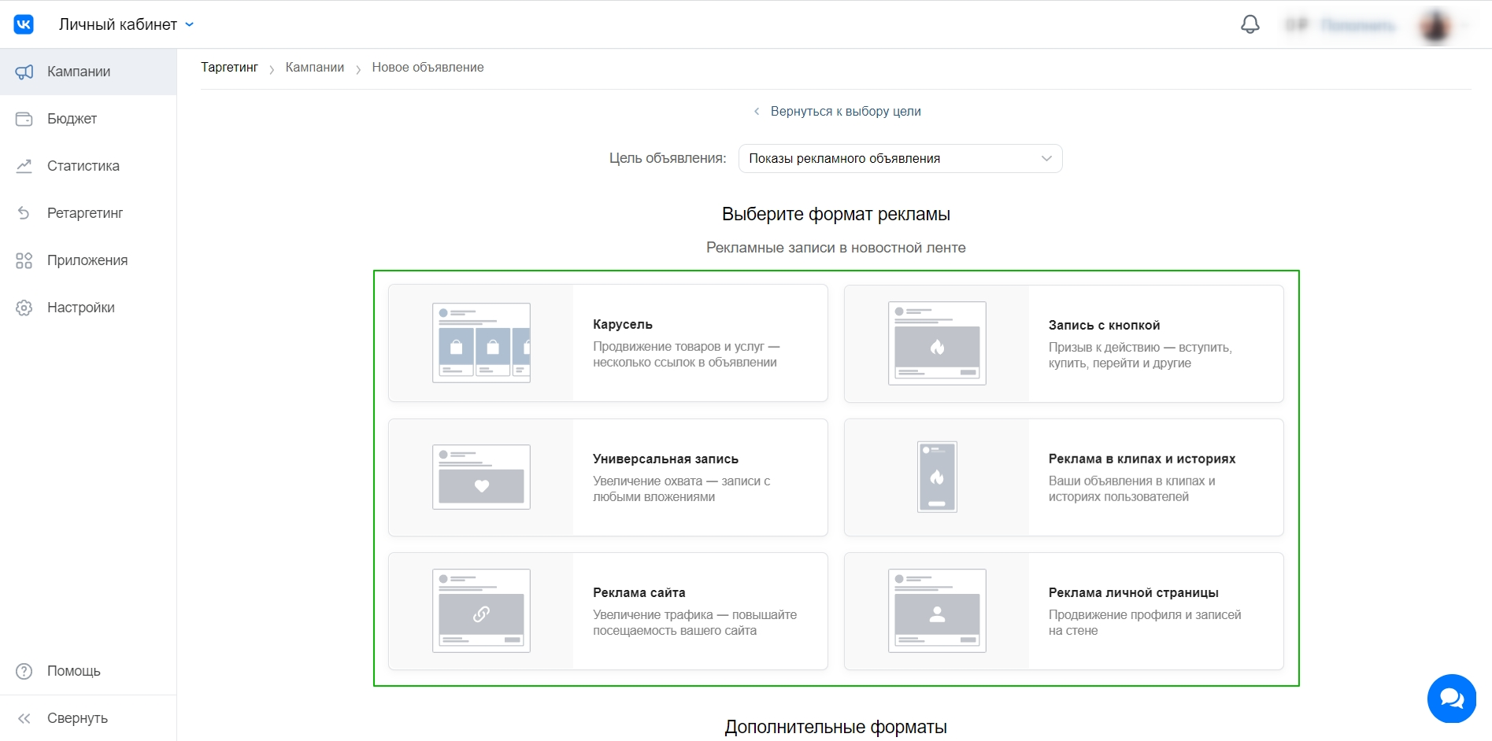Click the VK logo icon

(x=24, y=24)
